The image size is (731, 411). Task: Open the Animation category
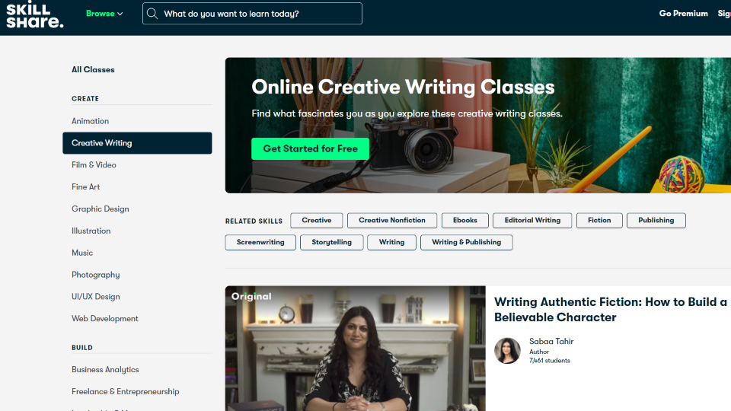[90, 121]
